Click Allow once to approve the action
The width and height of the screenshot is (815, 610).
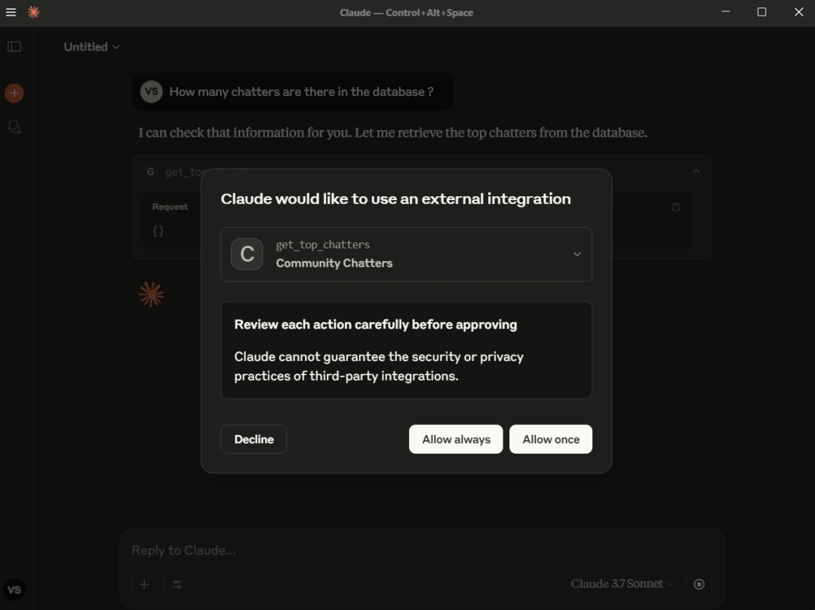[551, 439]
